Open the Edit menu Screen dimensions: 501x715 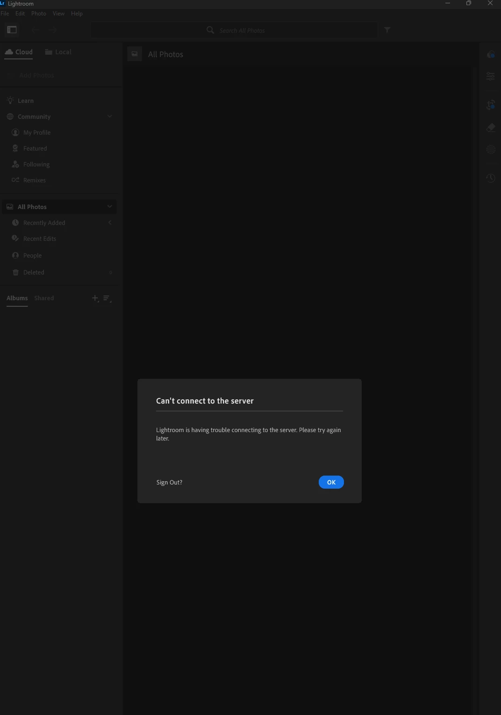click(x=20, y=14)
